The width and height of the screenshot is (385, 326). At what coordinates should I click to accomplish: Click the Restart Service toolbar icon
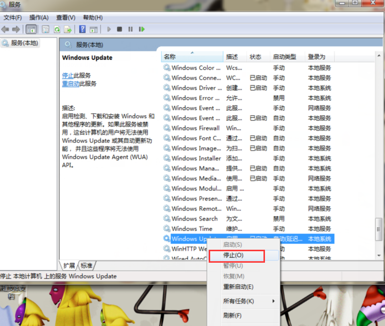click(x=141, y=29)
